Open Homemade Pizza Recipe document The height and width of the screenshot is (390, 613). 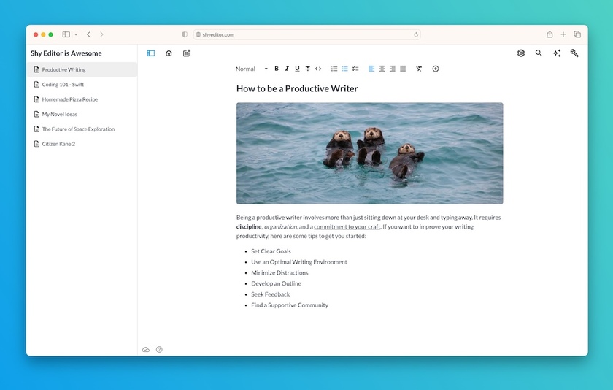coord(69,99)
